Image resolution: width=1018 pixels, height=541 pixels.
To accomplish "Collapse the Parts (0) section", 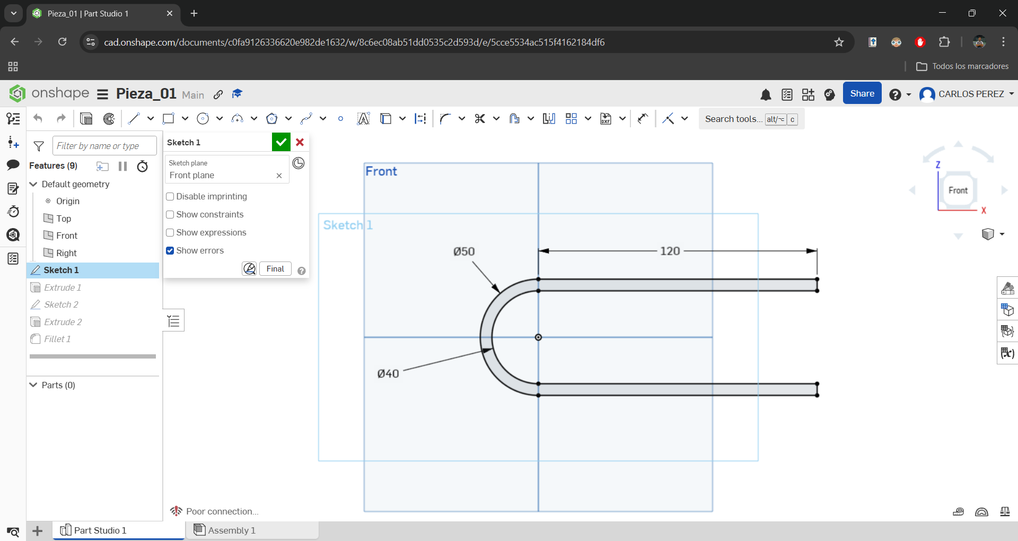I will coord(33,385).
